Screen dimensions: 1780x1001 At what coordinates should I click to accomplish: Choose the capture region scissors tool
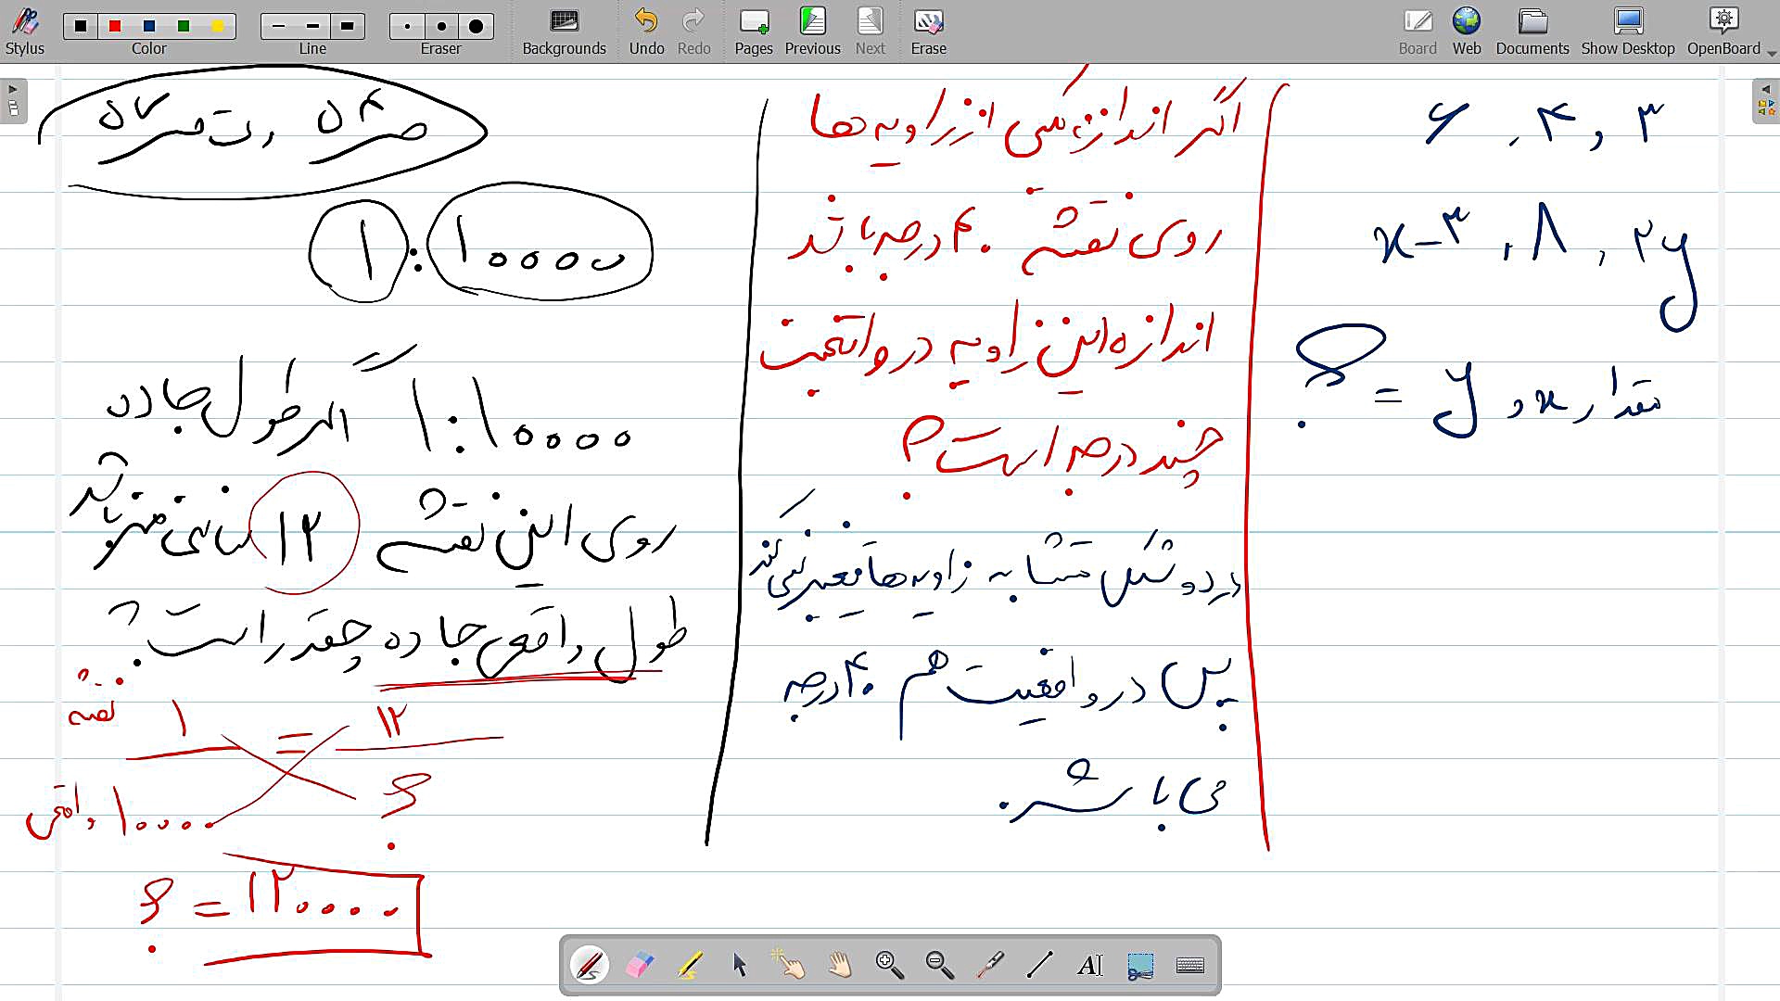tap(1140, 966)
